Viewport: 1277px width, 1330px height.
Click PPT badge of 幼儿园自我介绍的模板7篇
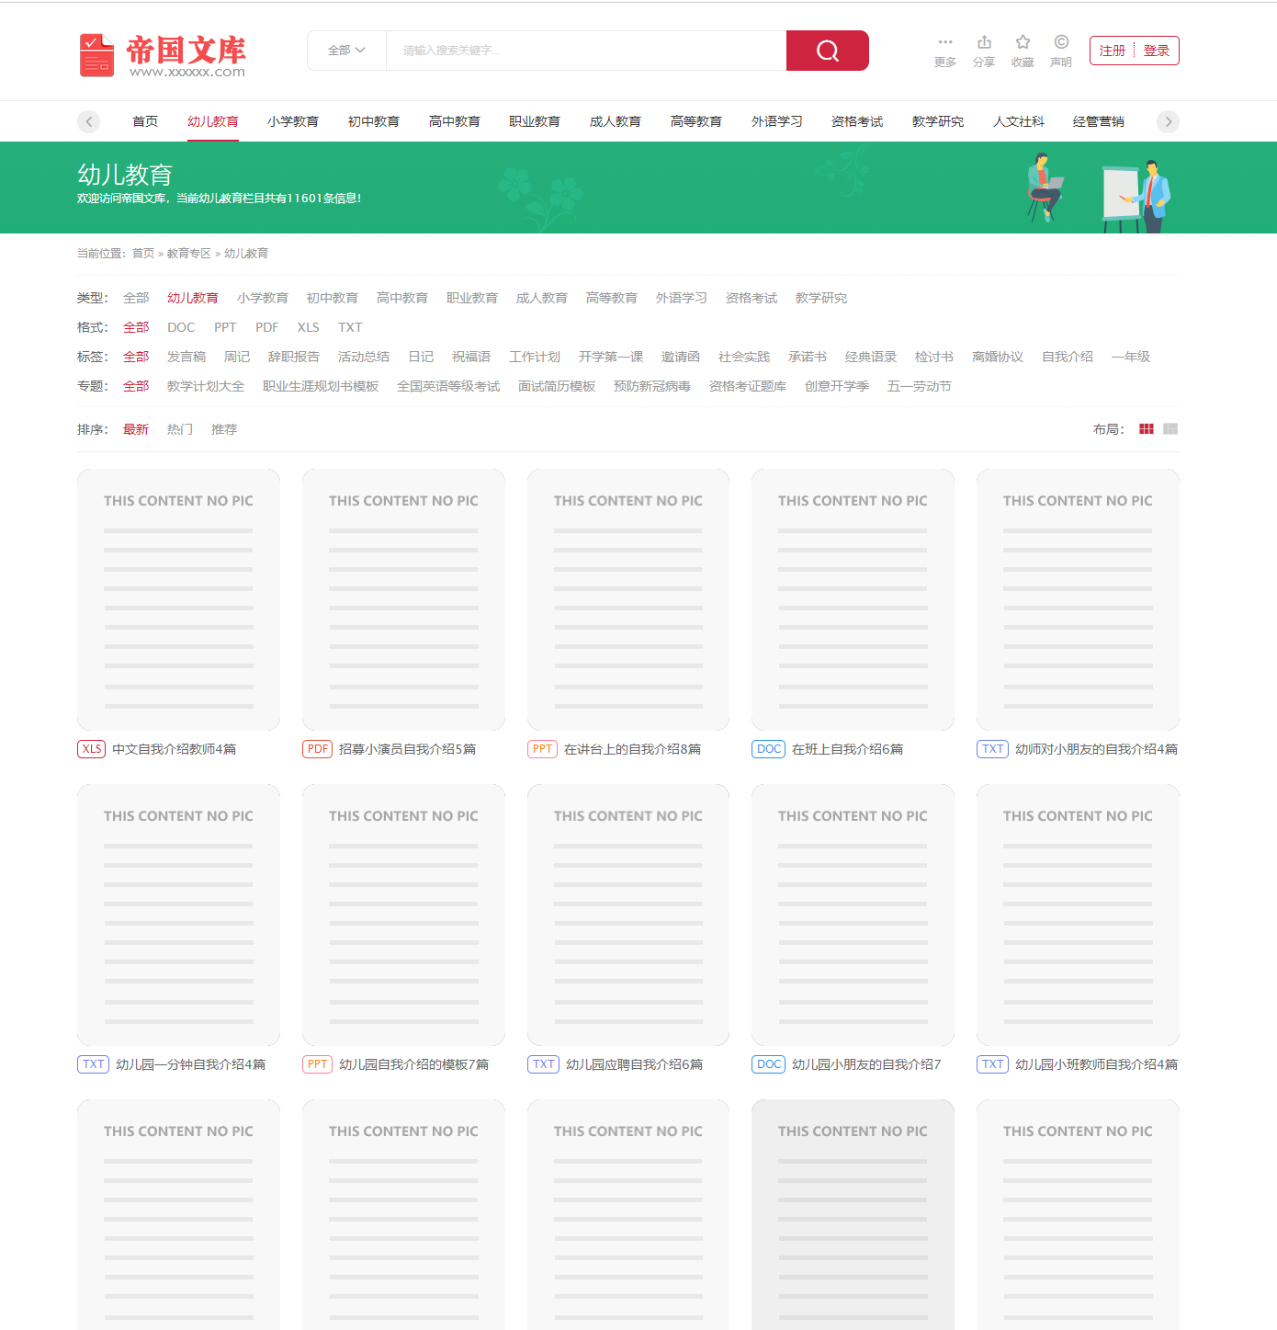tap(317, 1064)
